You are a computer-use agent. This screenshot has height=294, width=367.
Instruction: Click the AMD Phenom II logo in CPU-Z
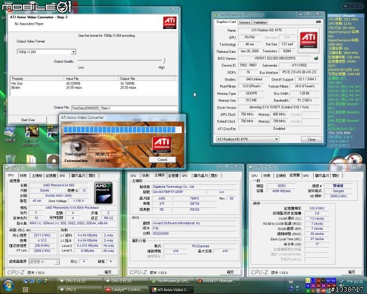[x=103, y=193]
